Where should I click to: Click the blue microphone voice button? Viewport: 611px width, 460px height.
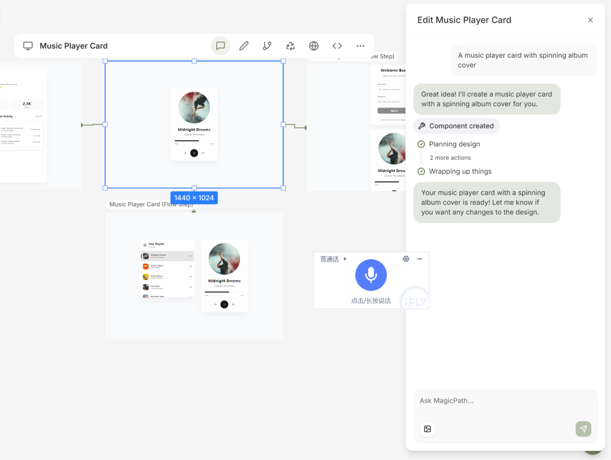point(371,275)
